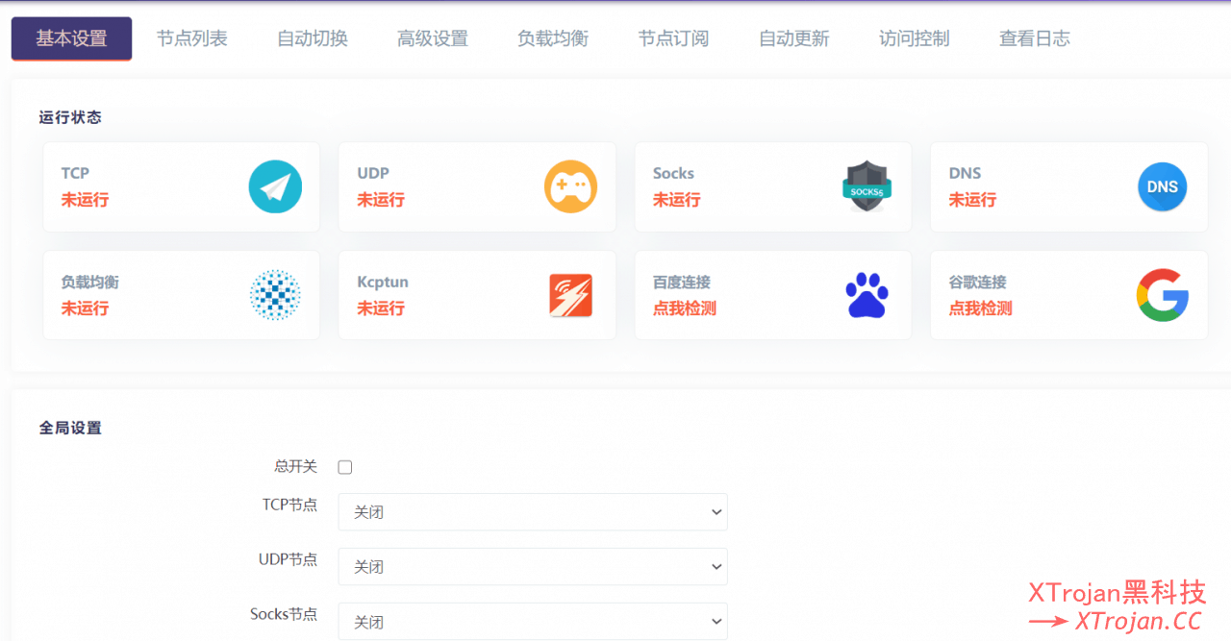
Task: Open the 访问控制 tab
Action: (x=913, y=38)
